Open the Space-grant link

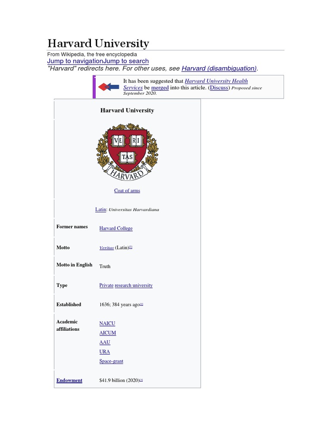pos(111,361)
